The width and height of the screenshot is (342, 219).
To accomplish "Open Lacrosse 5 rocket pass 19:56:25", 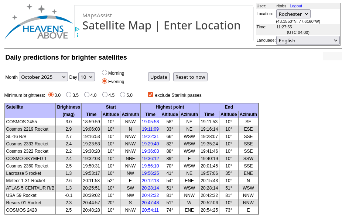I will pyautogui.click(x=150, y=173).
